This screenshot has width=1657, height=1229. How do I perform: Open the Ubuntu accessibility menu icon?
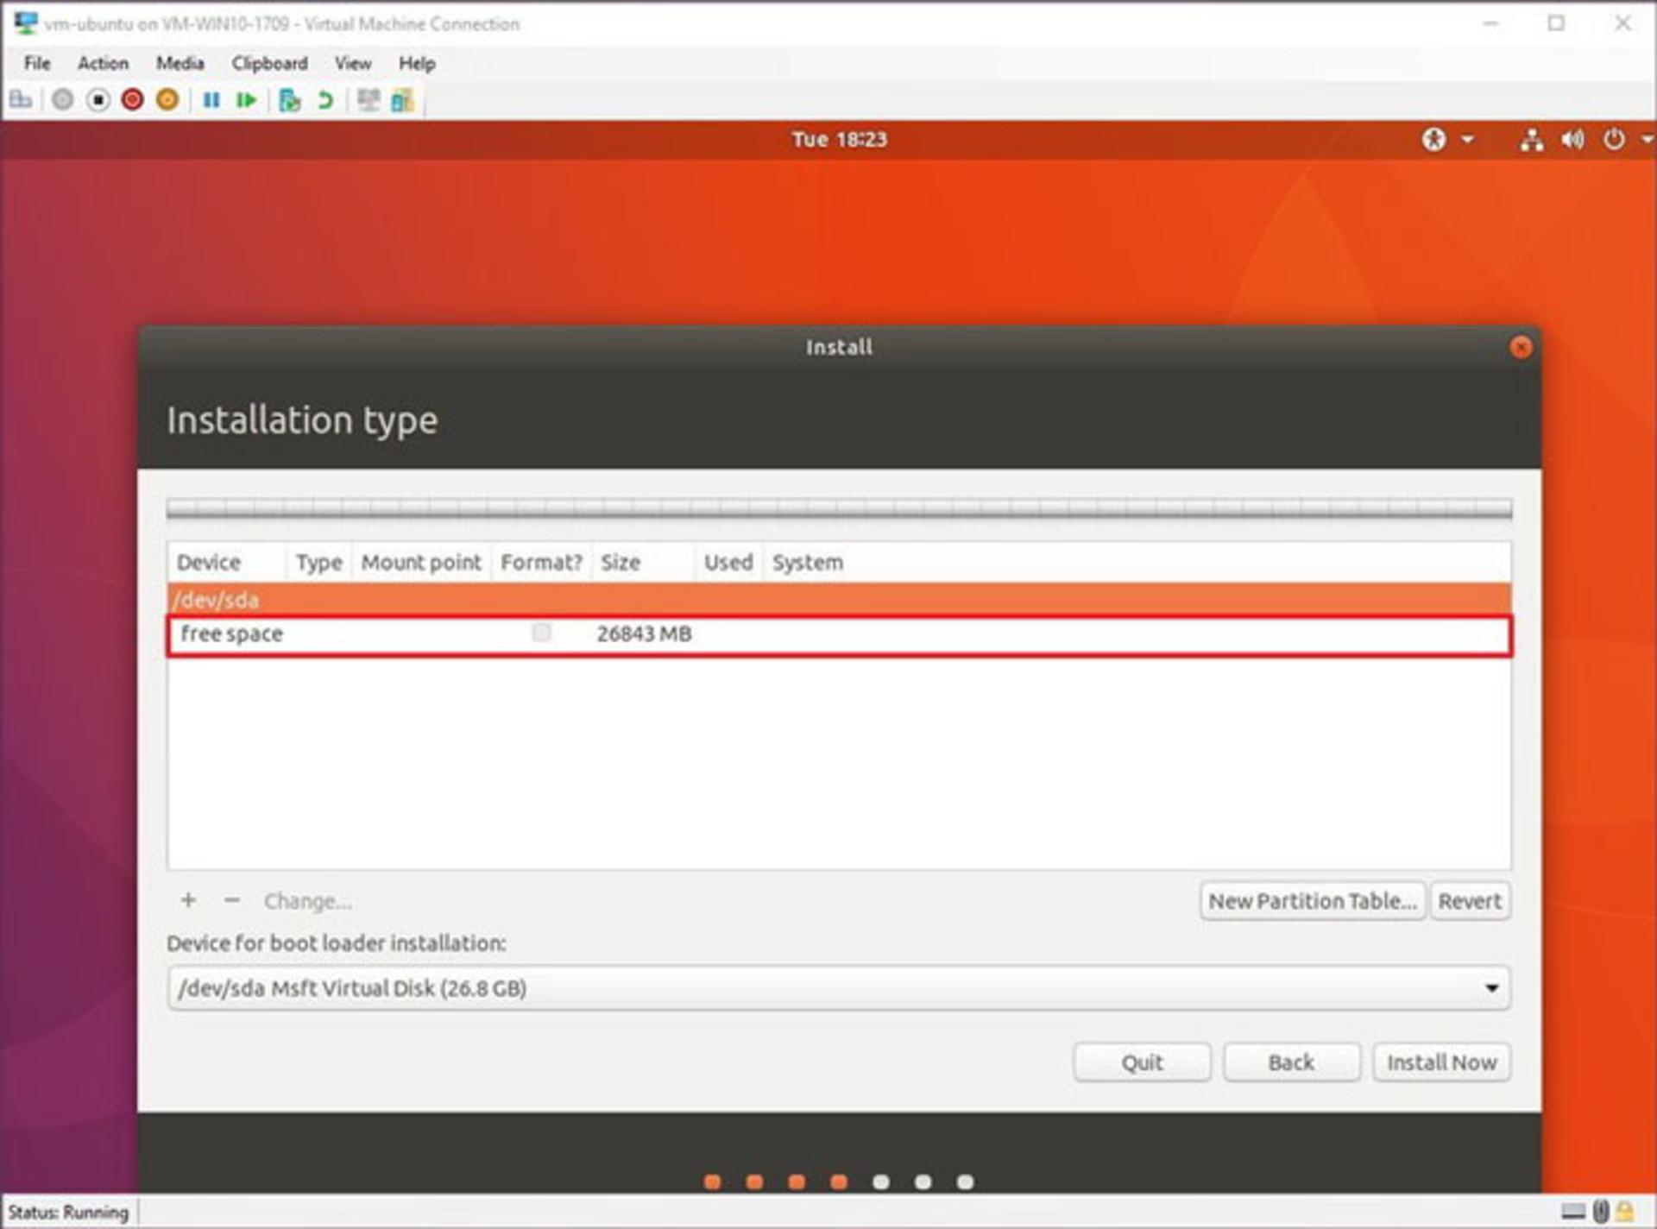1433,139
